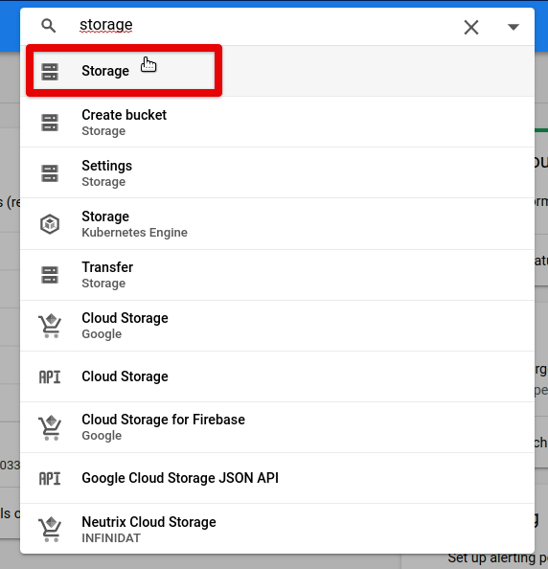Image resolution: width=548 pixels, height=569 pixels.
Task: Click the marketplace cart icon for Cloud Storage
Action: point(50,326)
